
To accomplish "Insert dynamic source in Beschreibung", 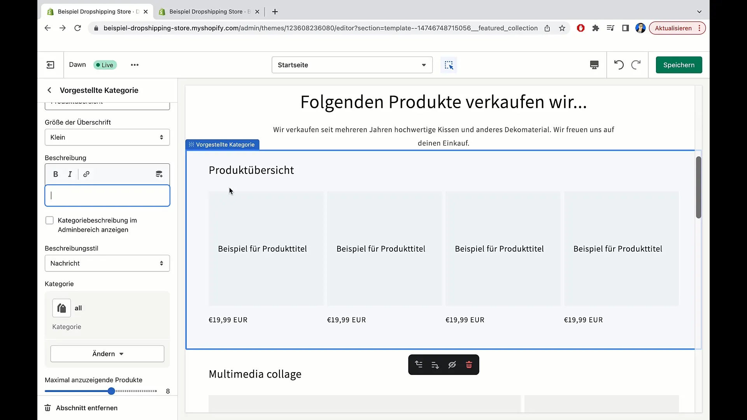I will [x=159, y=174].
